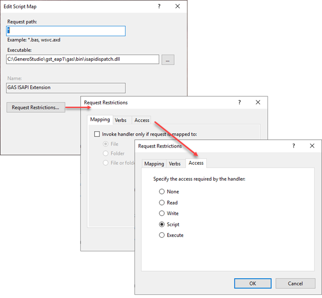Click the Executable path text field
This screenshot has width=322, height=298.
[83, 59]
